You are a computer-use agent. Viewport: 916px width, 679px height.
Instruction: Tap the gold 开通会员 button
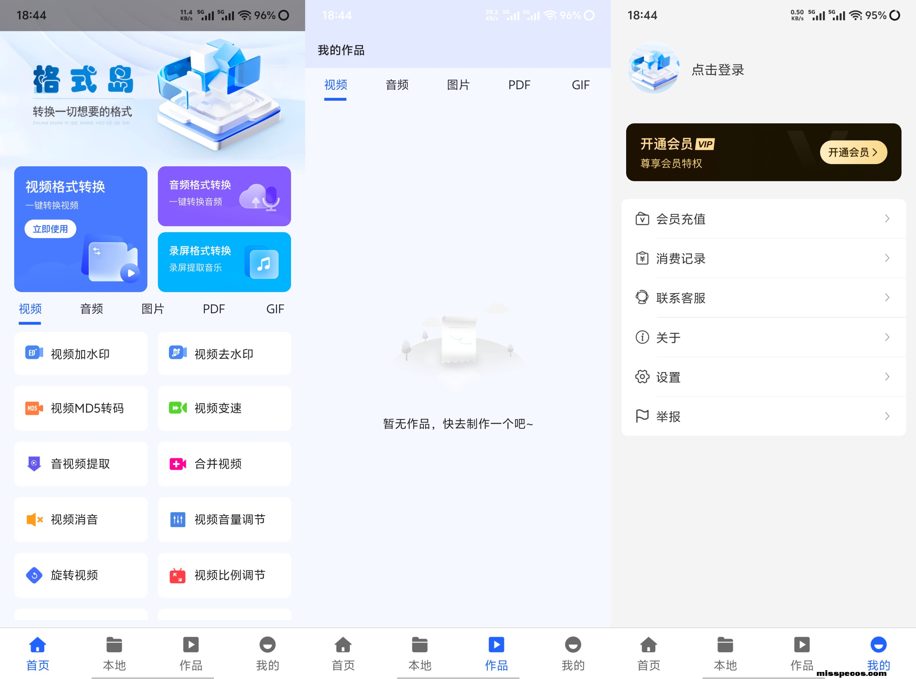coord(853,152)
